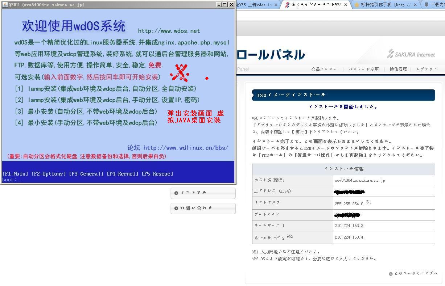Click the F4-Kernel boot menu label
This screenshot has height=286, width=445.
pos(123,174)
